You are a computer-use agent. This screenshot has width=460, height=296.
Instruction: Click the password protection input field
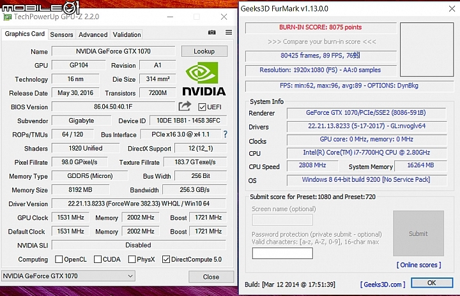[x=282, y=253]
